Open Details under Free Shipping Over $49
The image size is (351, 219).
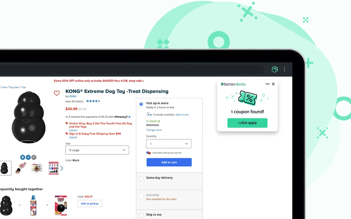click(x=73, y=138)
